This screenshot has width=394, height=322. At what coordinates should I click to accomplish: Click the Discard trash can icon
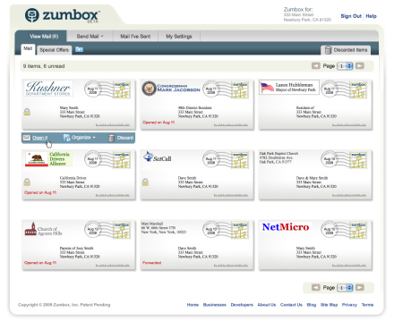pos(111,138)
